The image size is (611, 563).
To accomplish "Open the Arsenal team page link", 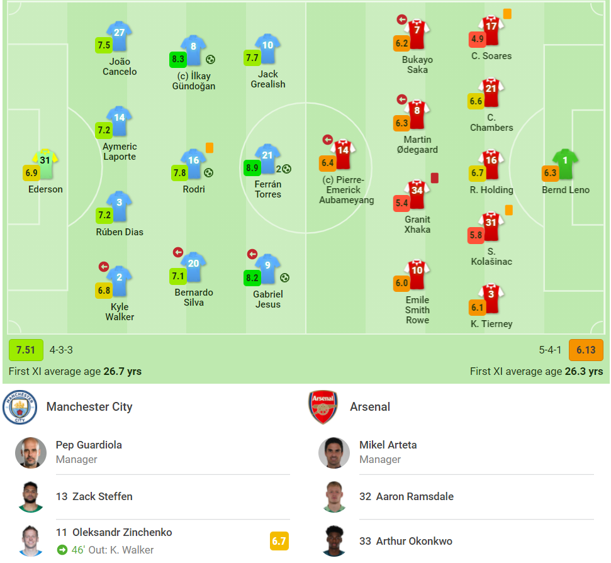I will pos(370,407).
